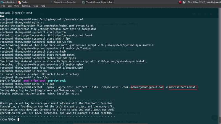Open the Help menu
Viewport: 221px width, 124px height.
(43, 6)
